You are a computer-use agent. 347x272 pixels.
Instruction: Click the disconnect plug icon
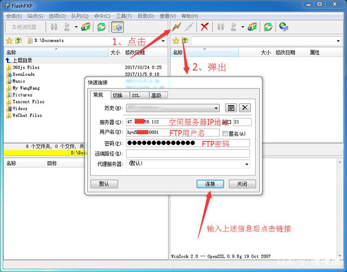189,27
